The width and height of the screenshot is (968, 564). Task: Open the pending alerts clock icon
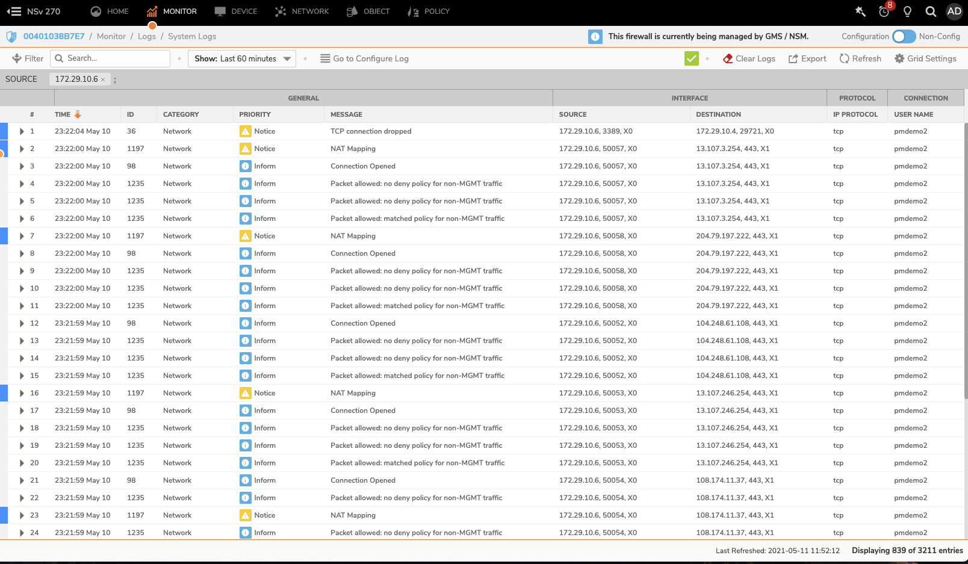[x=884, y=11]
